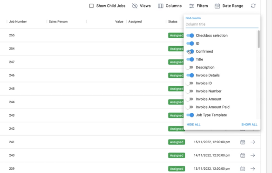The image size is (272, 173).
Task: Select job number 247 cell
Action: [12, 62]
